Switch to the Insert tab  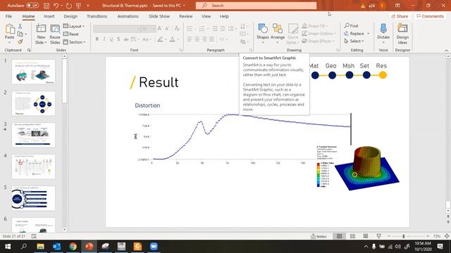49,16
